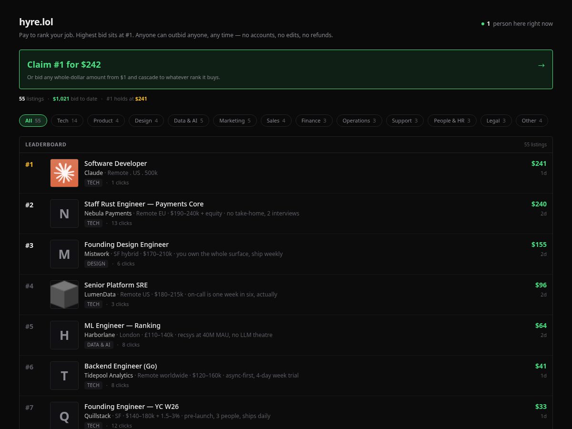Click '$1,021 bid to date' stat

click(75, 99)
